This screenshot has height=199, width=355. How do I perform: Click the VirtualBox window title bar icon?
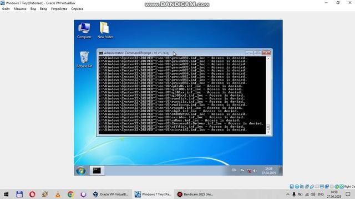click(2, 3)
